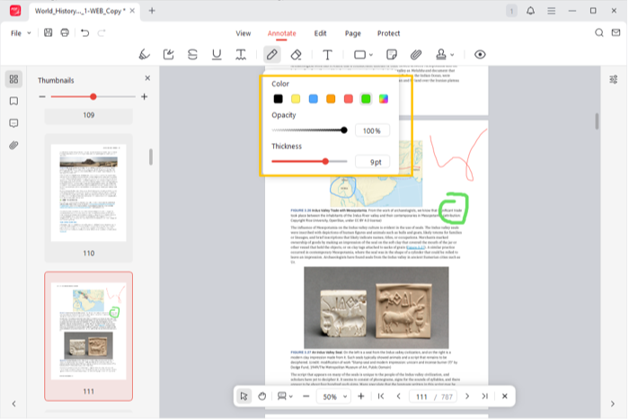Viewport: 629px width, 419px height.
Task: Select the Eraser tool
Action: (x=296, y=55)
